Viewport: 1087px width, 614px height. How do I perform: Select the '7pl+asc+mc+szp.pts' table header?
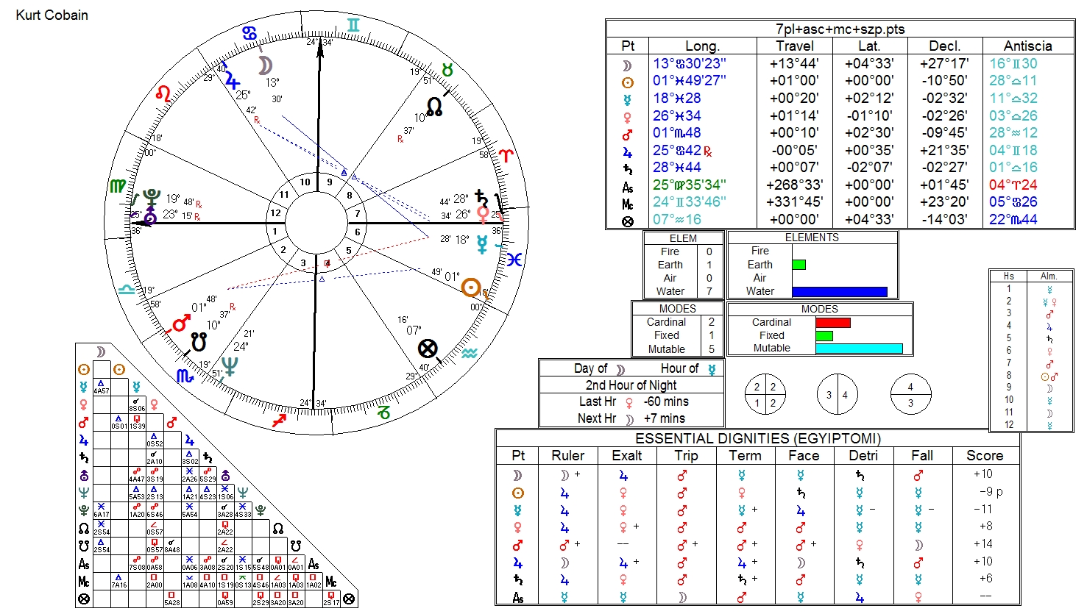click(x=840, y=29)
